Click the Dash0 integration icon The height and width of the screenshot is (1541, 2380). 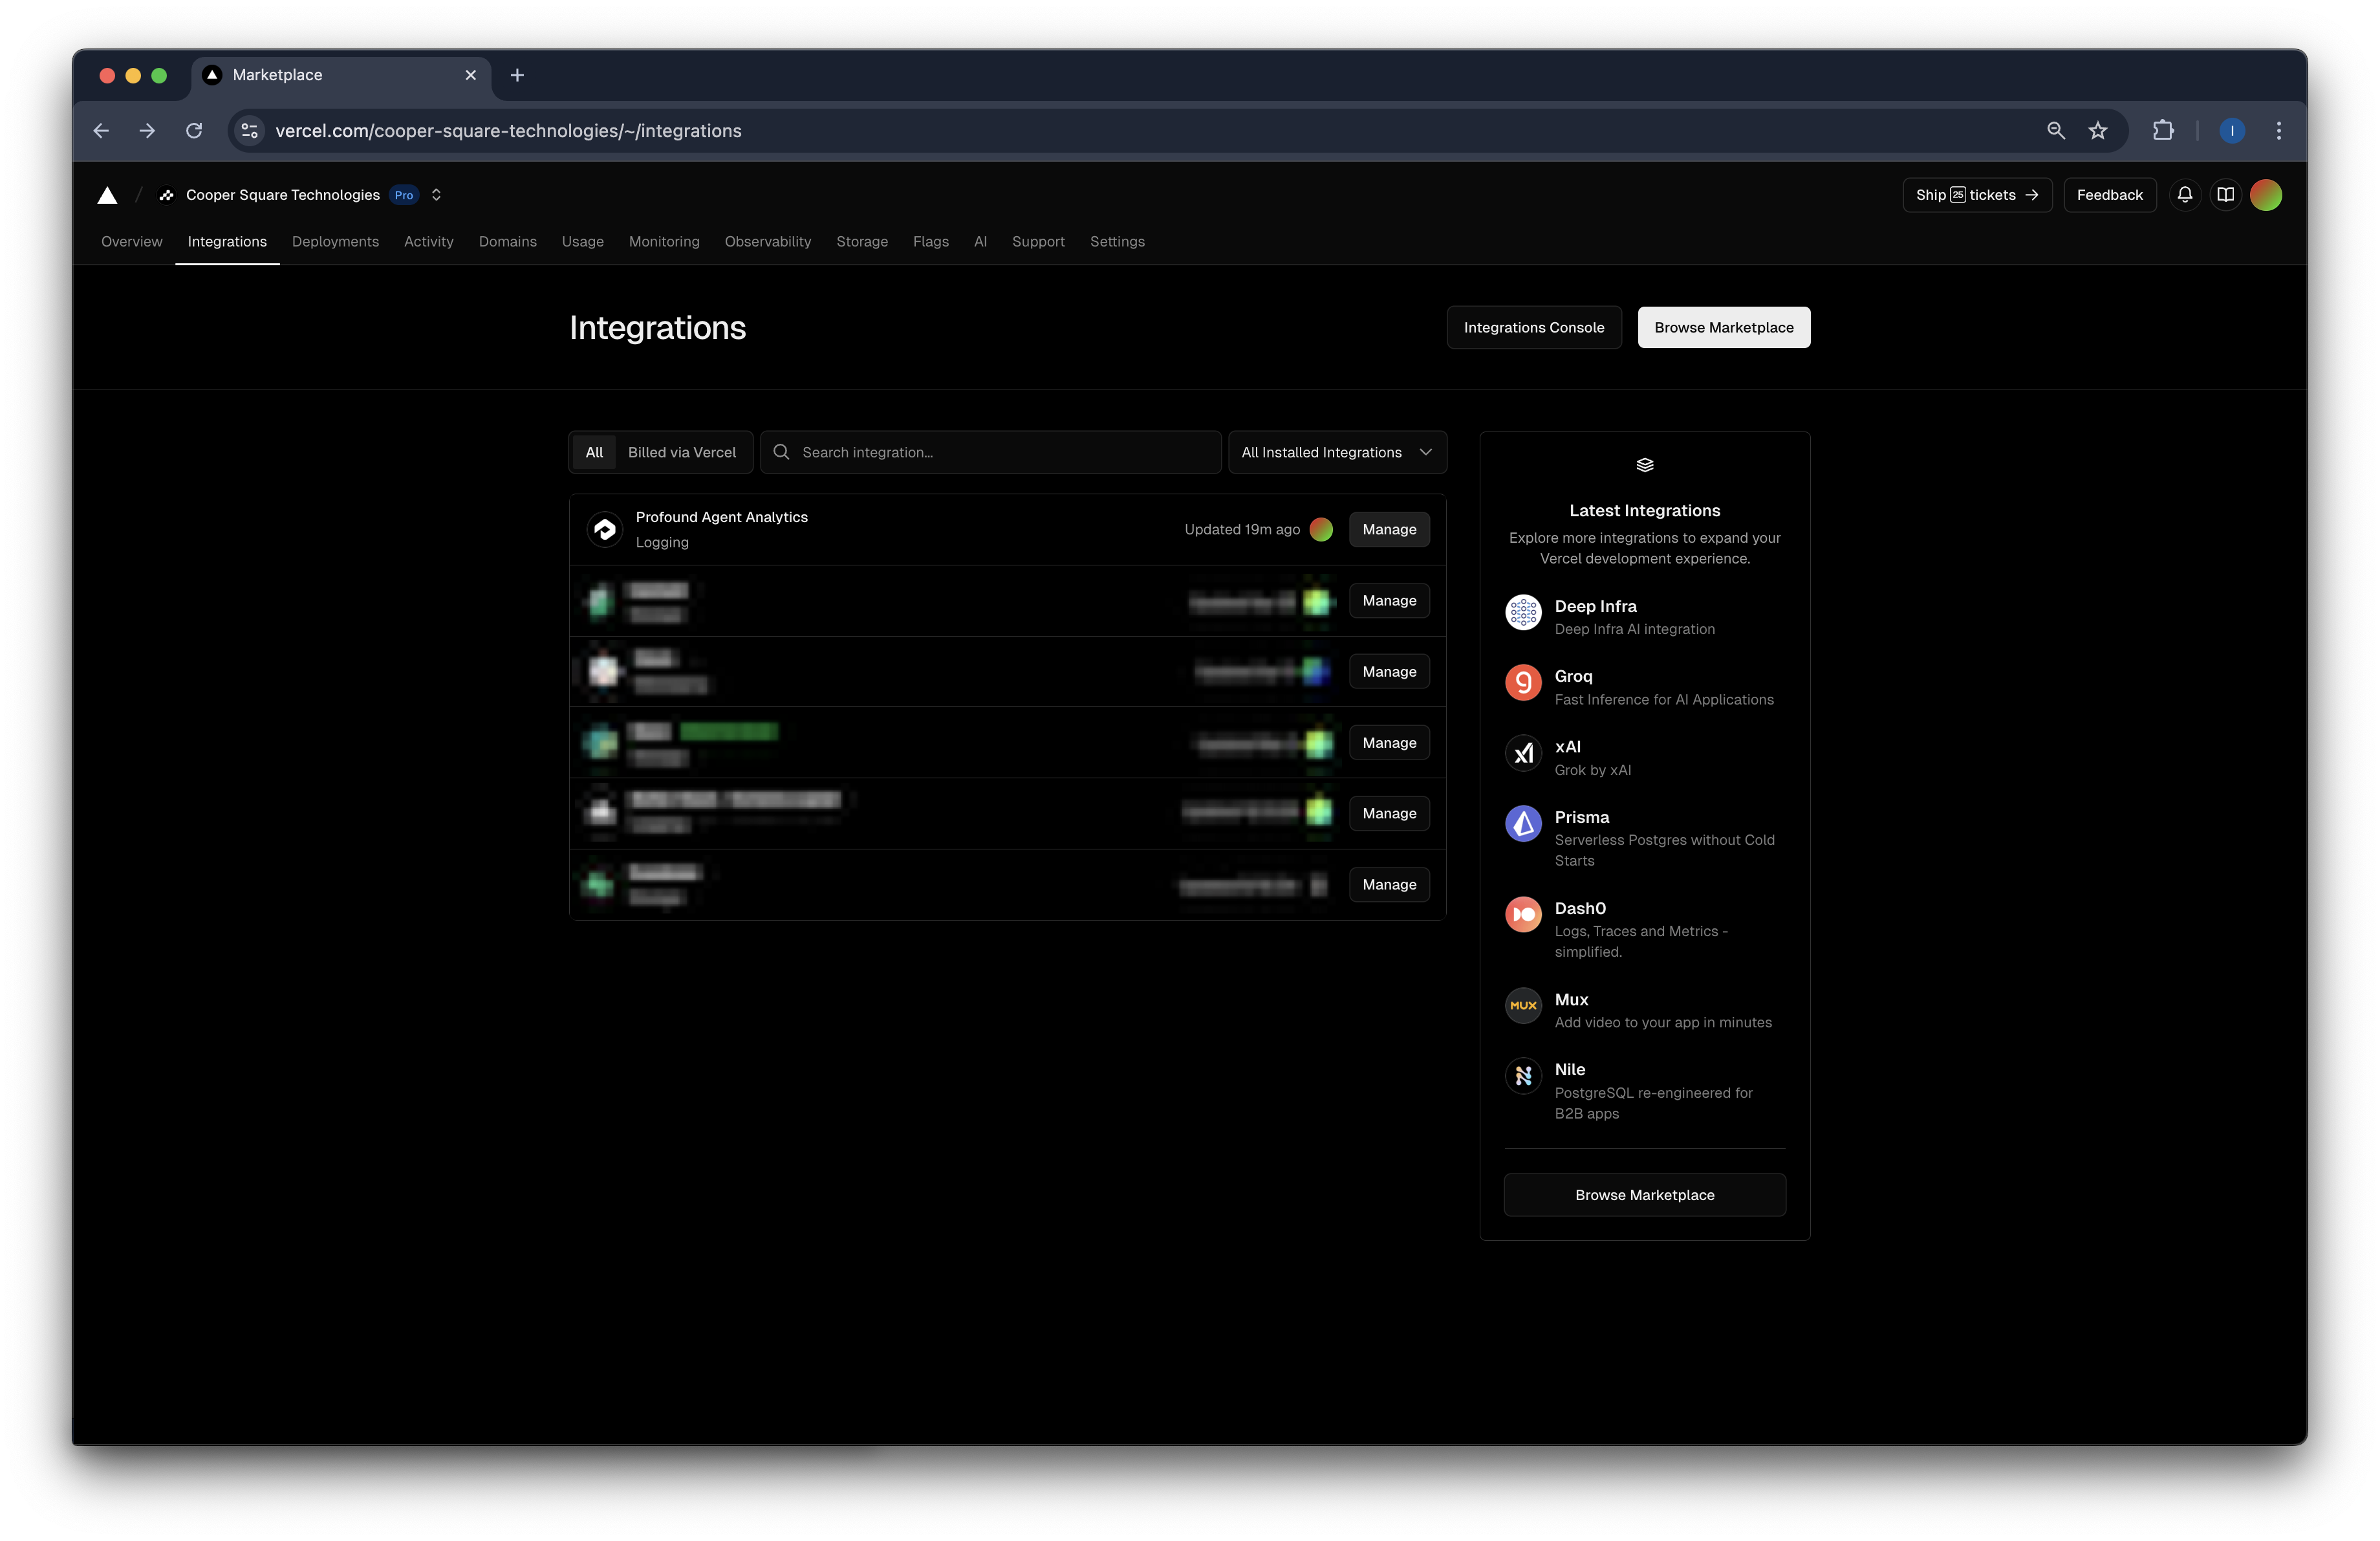(x=1523, y=915)
